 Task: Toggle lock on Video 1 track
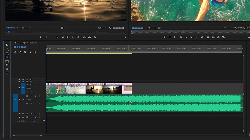pos(19,87)
